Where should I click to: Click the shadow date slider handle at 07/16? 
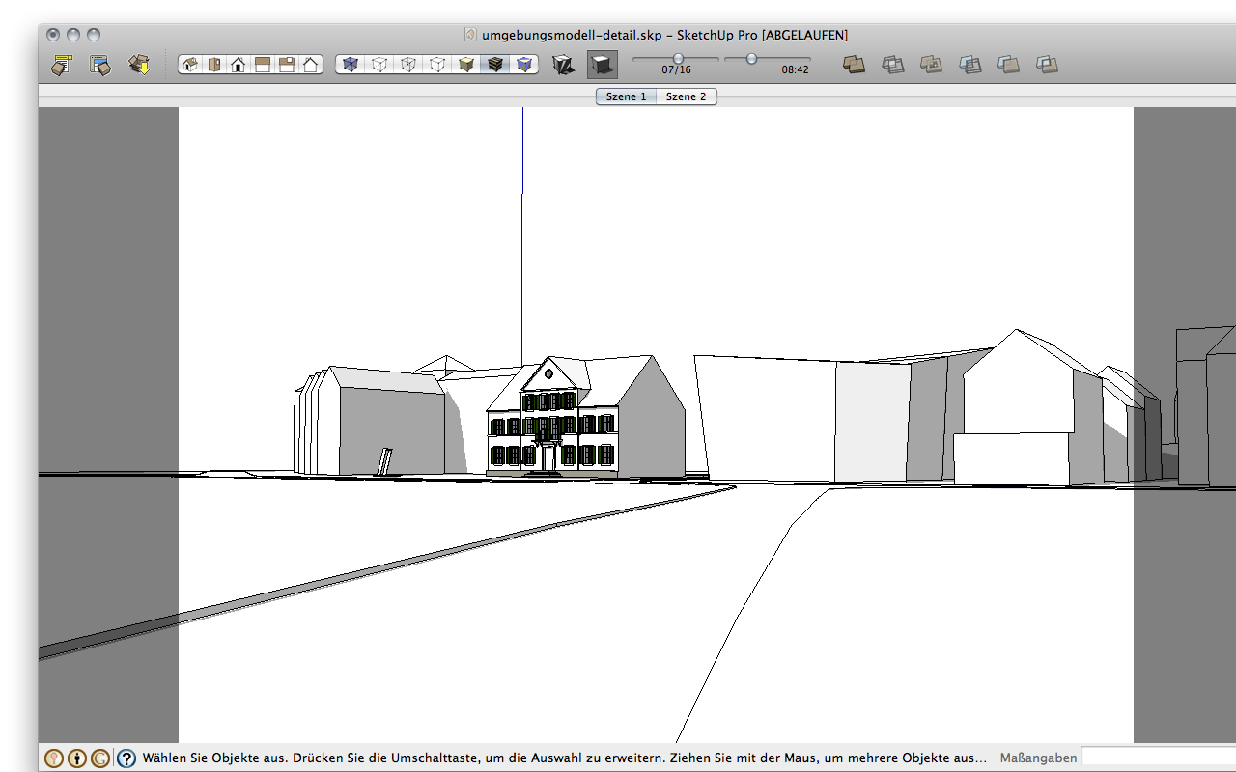678,59
